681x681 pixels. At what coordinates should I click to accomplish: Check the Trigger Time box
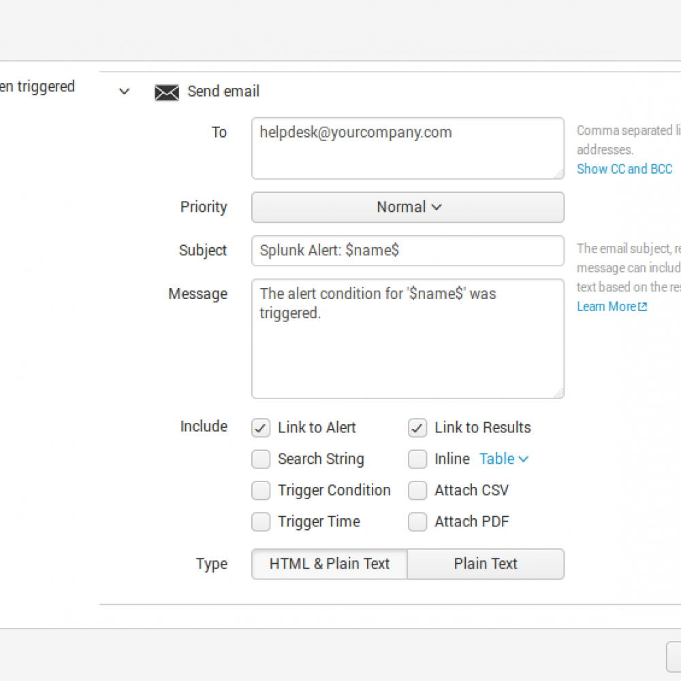click(261, 522)
